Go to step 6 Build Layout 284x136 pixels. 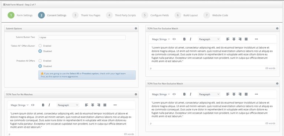pyautogui.click(x=186, y=15)
